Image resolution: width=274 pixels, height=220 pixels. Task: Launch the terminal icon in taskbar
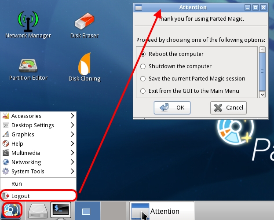coord(61,211)
